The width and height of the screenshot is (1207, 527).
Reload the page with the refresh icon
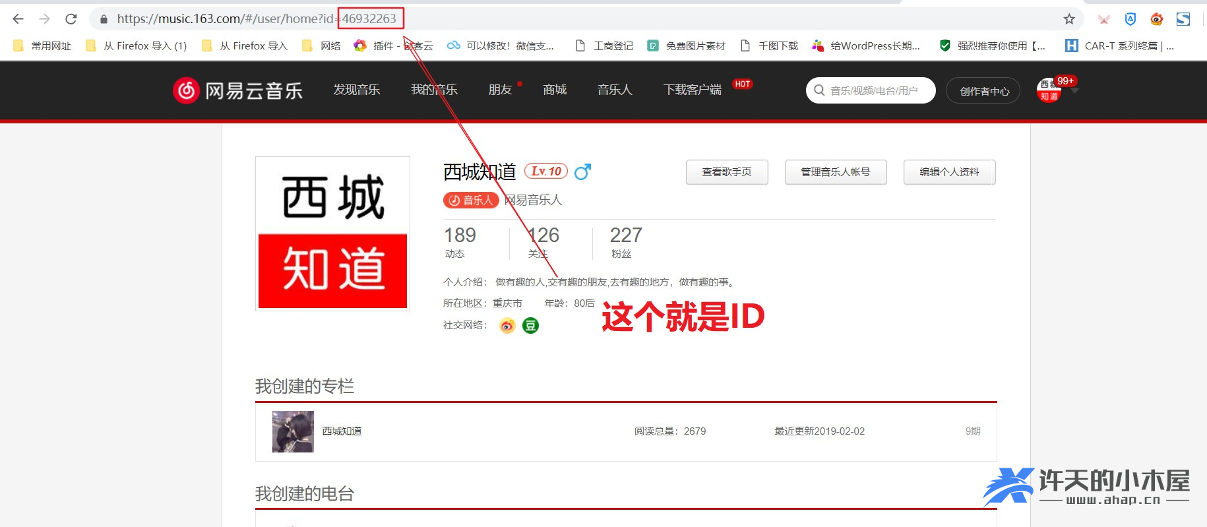(x=71, y=19)
